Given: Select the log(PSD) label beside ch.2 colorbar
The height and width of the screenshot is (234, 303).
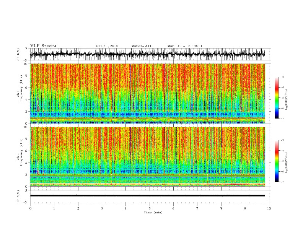Looking at the screenshot, I should (x=286, y=163).
